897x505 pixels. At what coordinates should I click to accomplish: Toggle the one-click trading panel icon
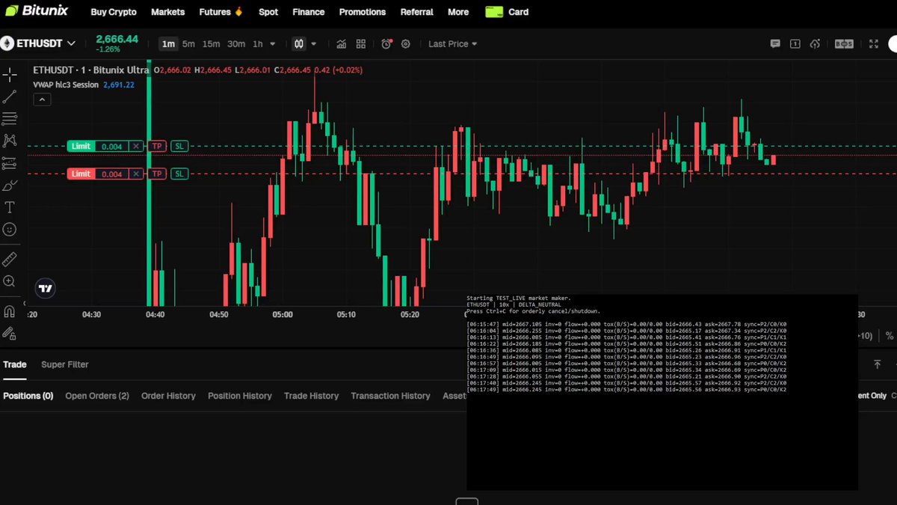pyautogui.click(x=795, y=44)
